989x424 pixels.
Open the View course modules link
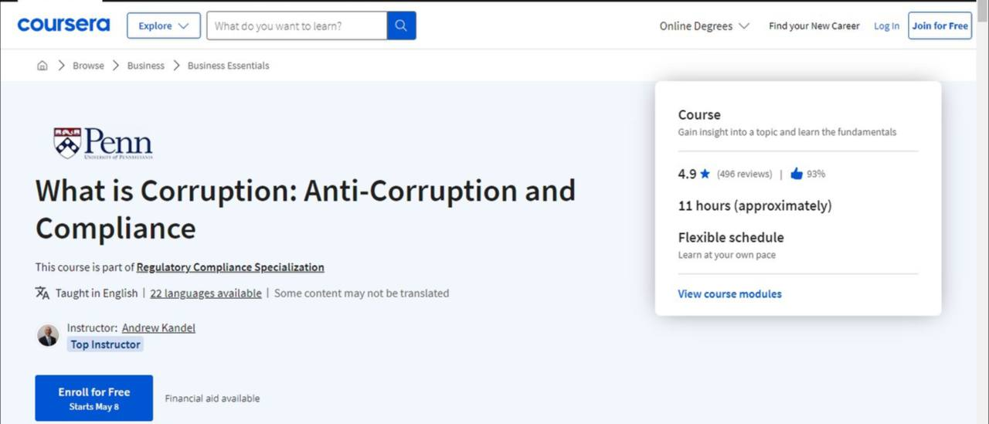(x=729, y=293)
